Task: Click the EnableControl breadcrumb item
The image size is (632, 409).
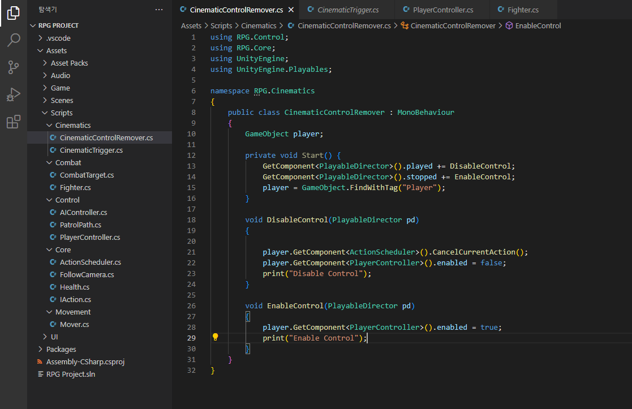Action: pos(538,25)
